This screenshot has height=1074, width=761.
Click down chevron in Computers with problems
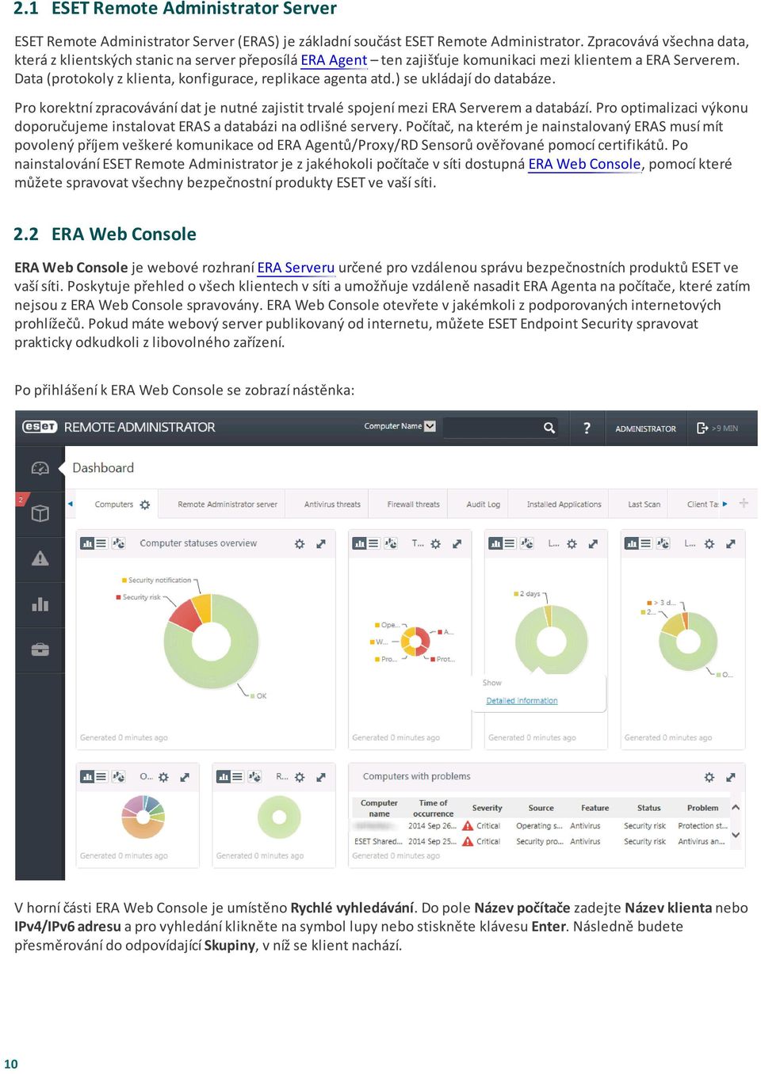click(736, 835)
